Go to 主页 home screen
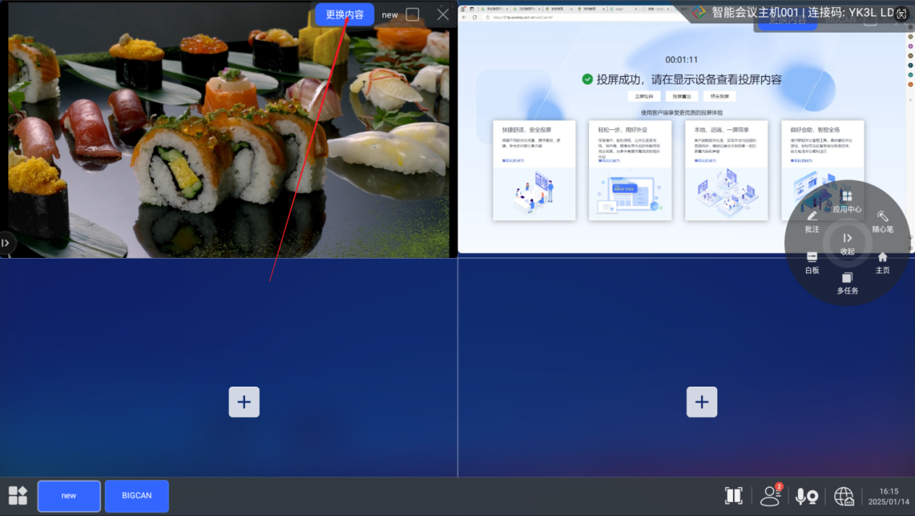915x516 pixels. tap(882, 262)
